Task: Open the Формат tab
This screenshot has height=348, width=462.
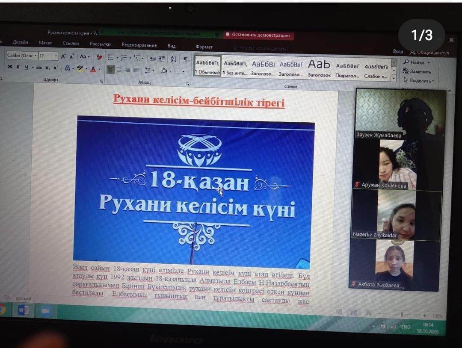Action: 204,47
